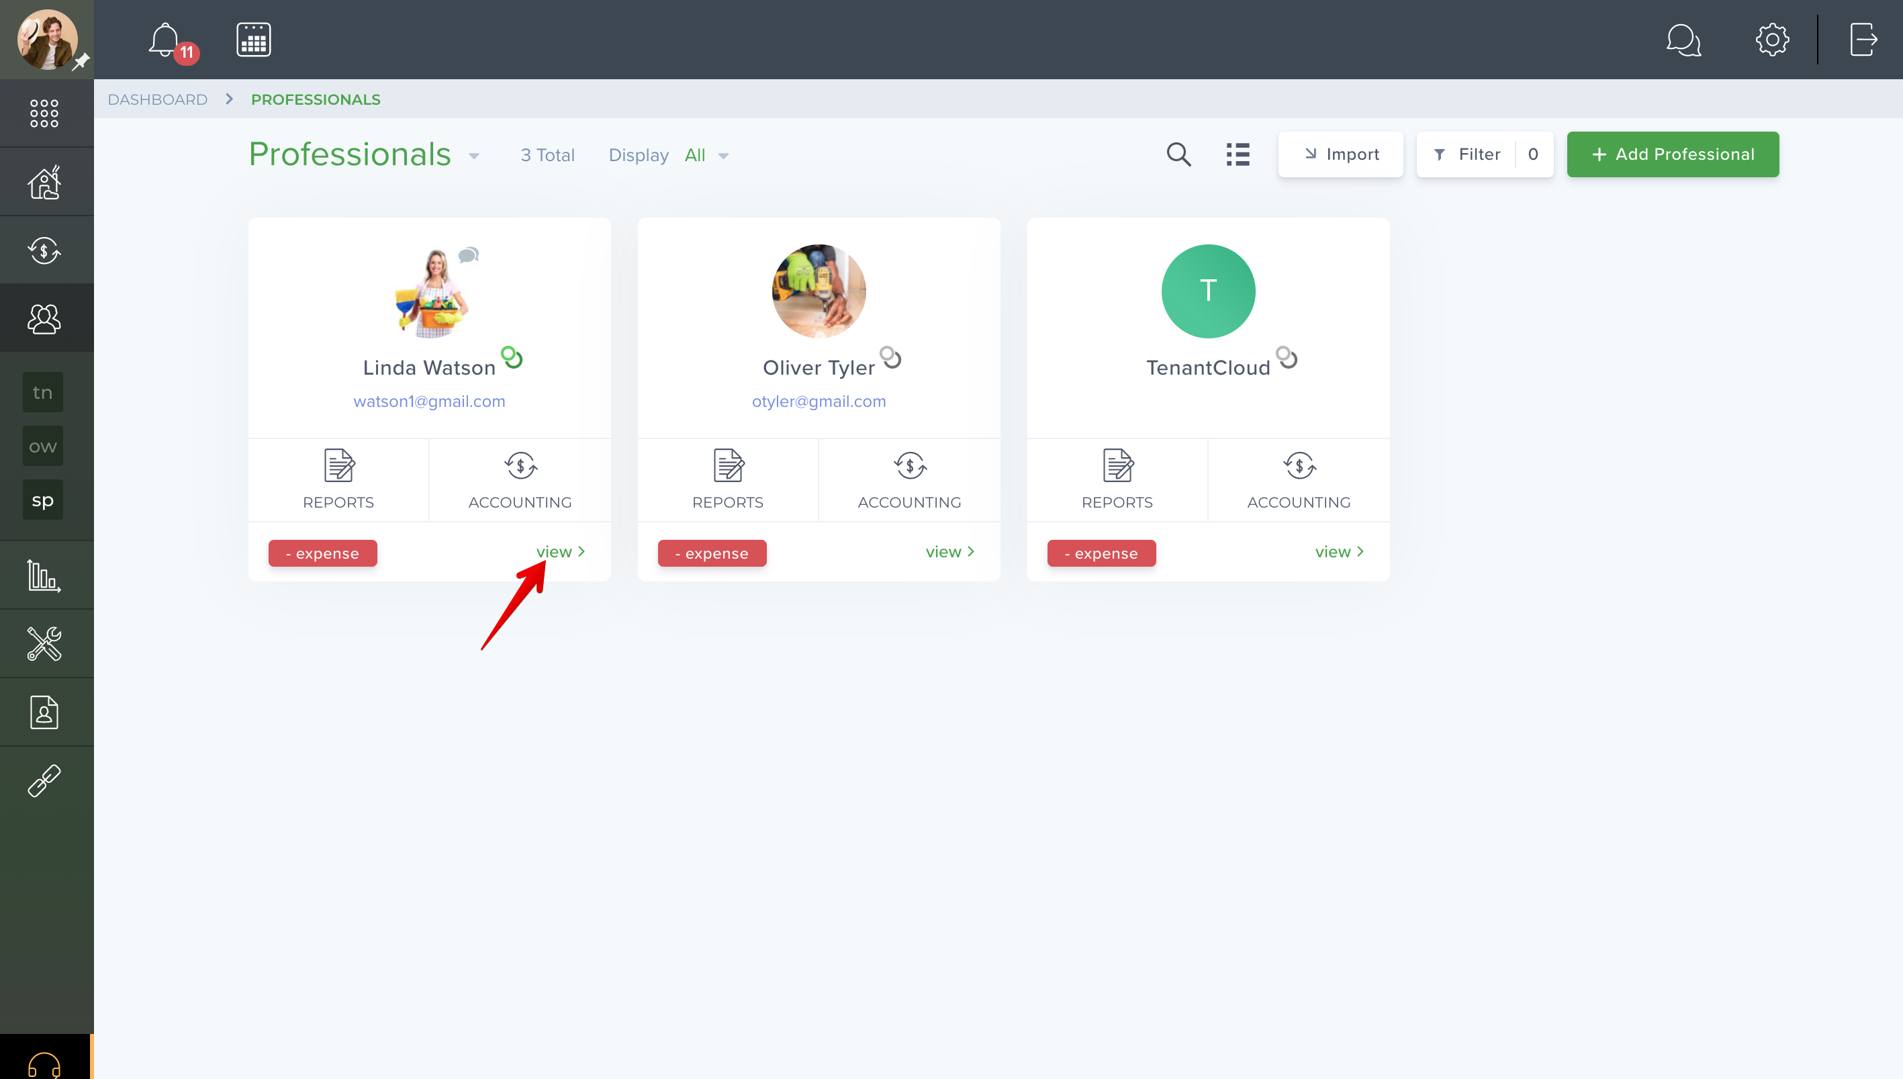
Task: Open the sidebar accounting dollar icon
Action: point(44,250)
